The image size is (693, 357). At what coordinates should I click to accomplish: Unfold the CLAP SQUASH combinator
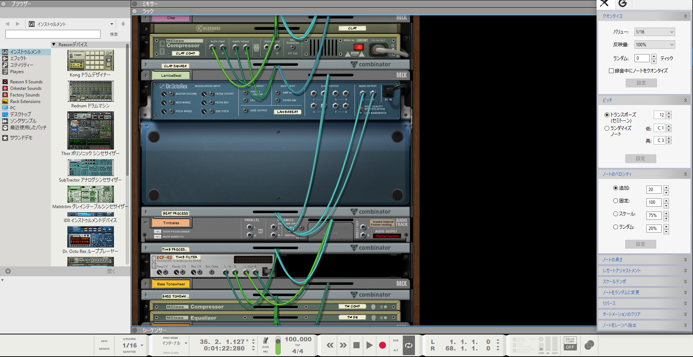coord(146,65)
